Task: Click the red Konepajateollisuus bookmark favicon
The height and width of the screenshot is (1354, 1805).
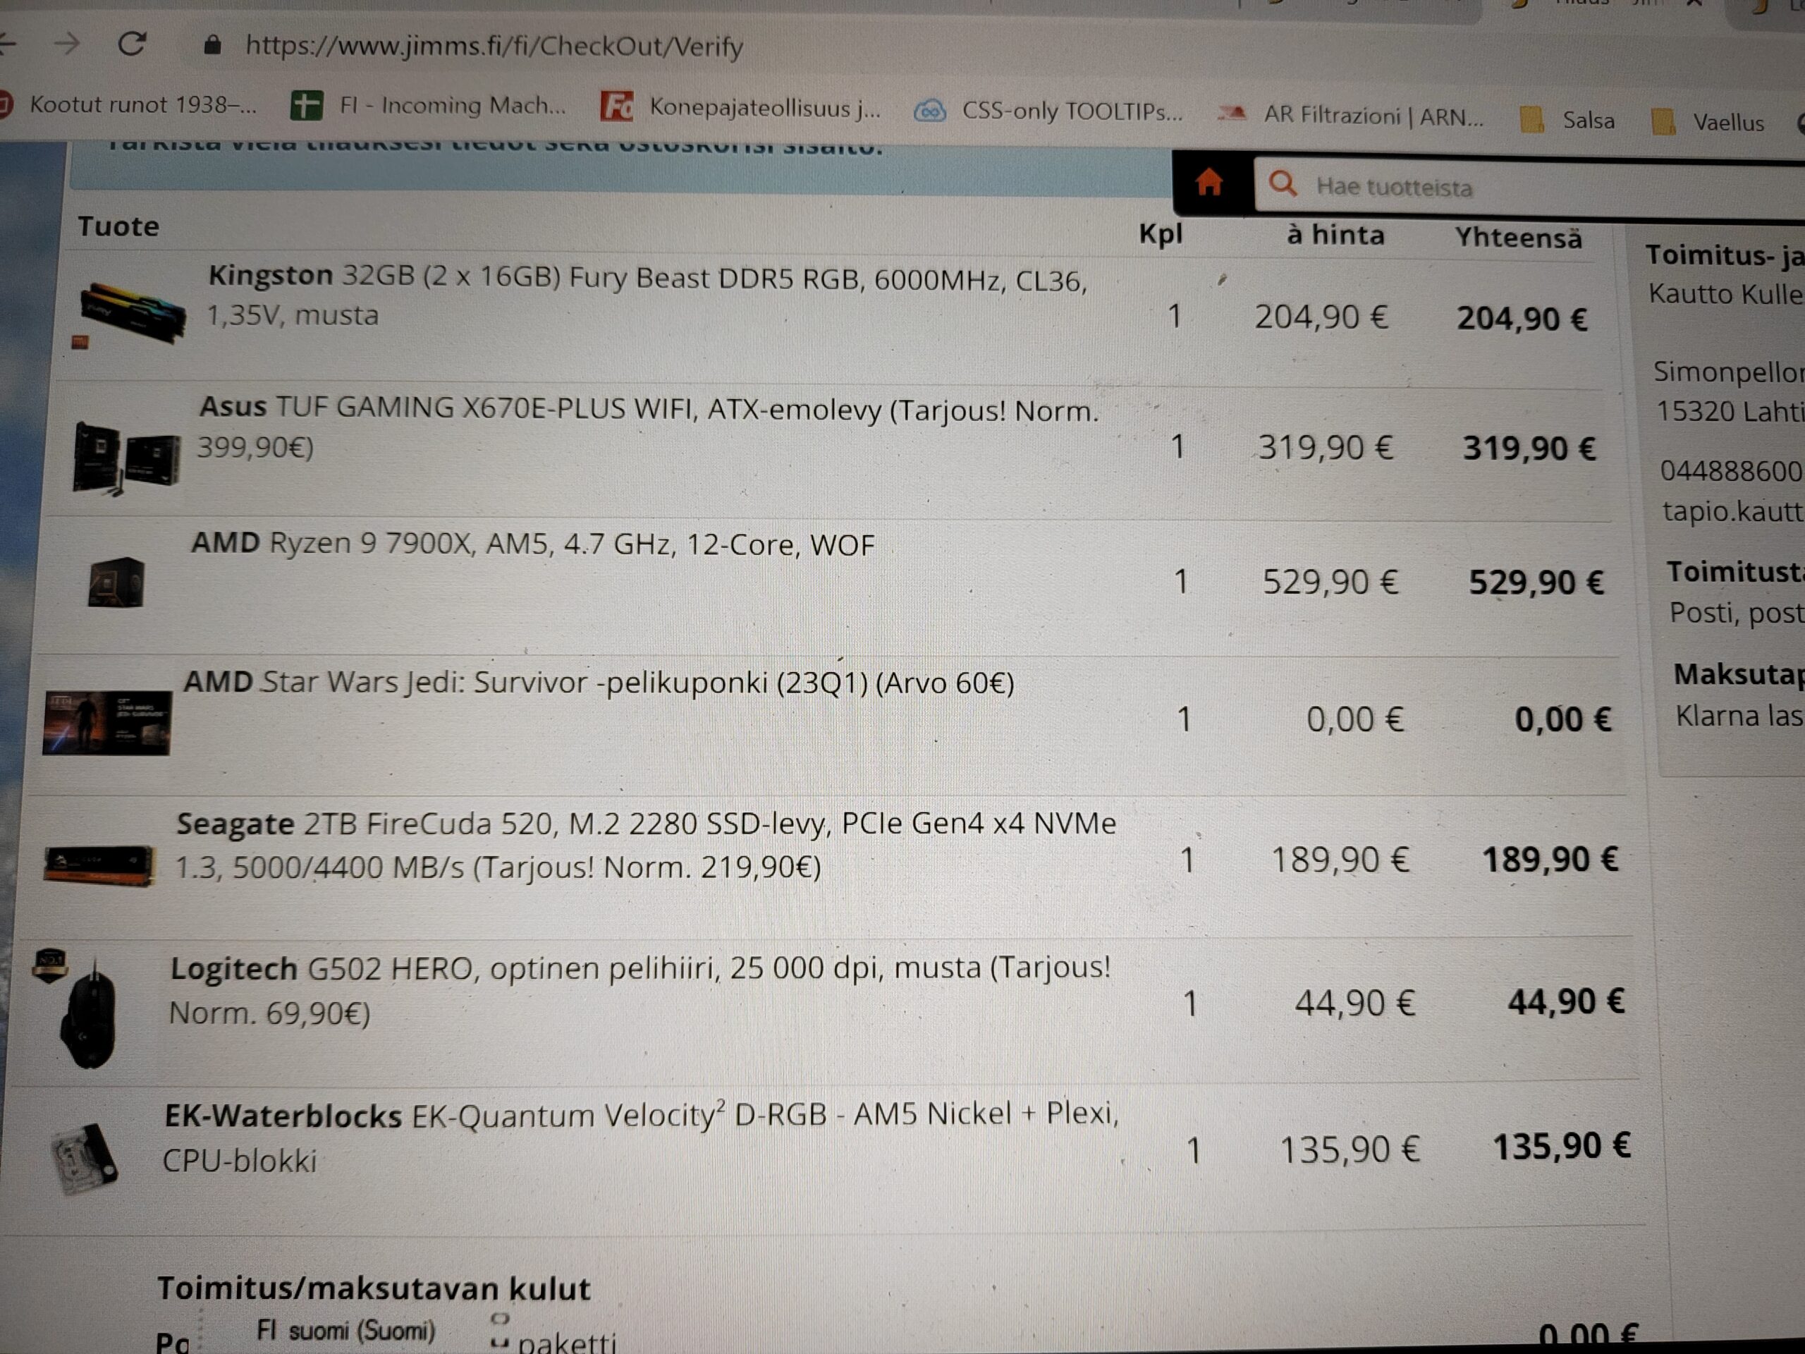Action: pos(617,106)
